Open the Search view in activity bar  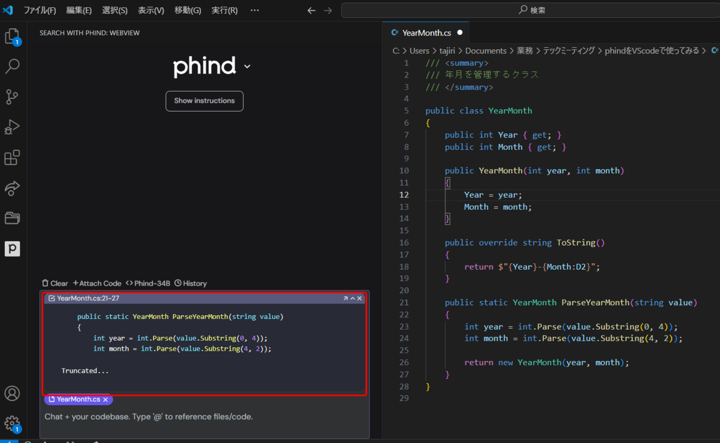pos(13,66)
